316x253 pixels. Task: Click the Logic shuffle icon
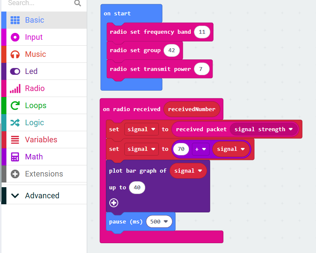[15, 123]
